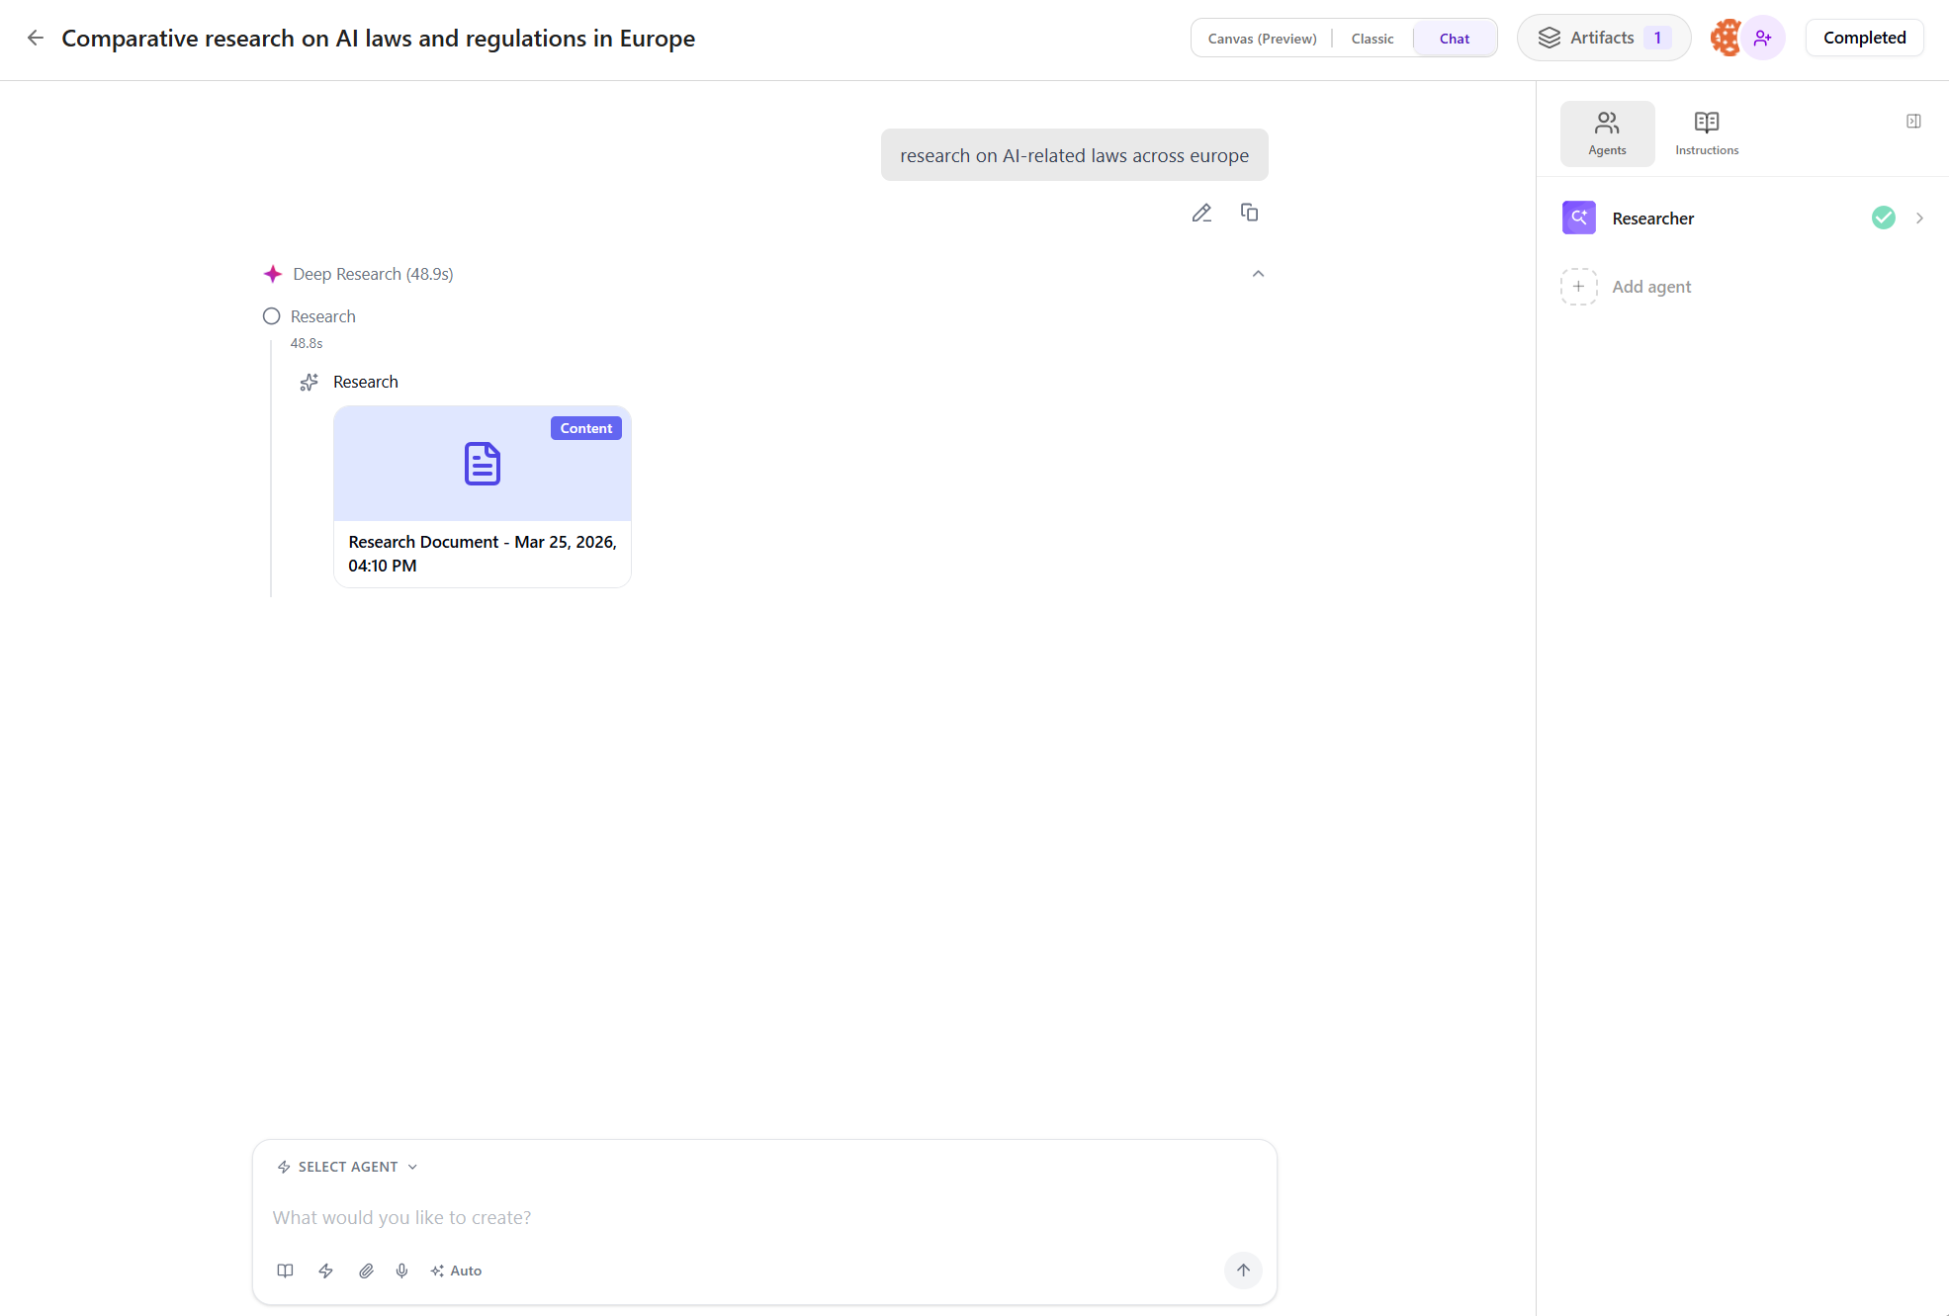Click the edit pencil icon

1202,212
